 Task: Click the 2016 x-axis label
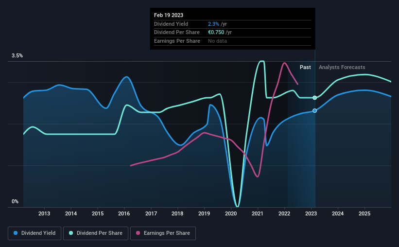(x=124, y=213)
